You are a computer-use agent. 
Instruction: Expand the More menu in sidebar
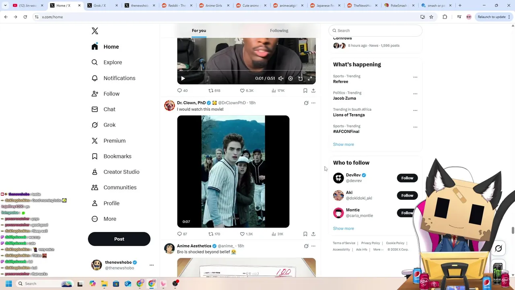pyautogui.click(x=104, y=219)
